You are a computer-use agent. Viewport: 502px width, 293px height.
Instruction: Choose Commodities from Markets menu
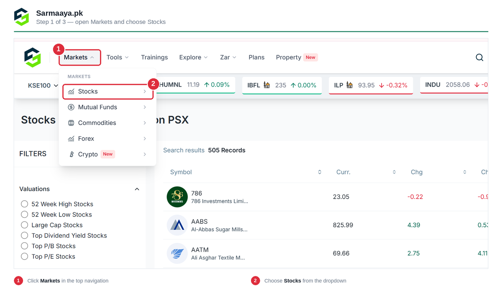tap(108, 123)
